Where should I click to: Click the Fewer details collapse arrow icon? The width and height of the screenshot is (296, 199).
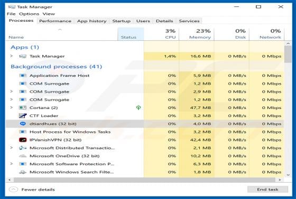pyautogui.click(x=13, y=189)
